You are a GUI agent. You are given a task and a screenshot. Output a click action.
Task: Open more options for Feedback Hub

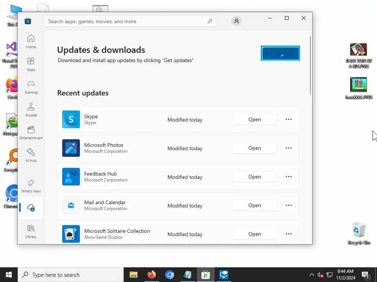[x=289, y=177]
